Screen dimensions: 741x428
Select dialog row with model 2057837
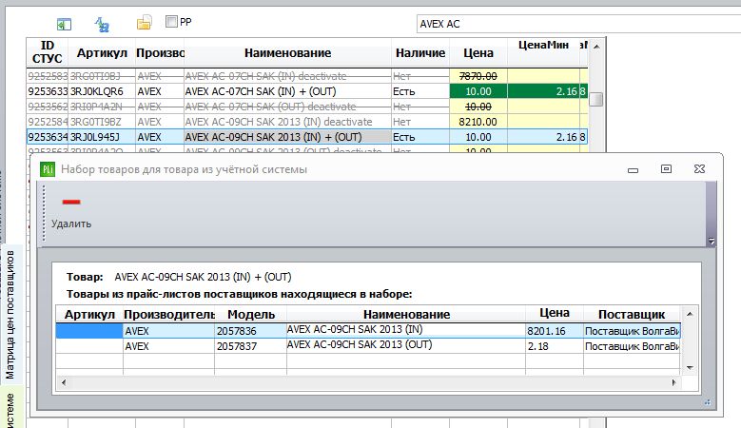(x=368, y=346)
